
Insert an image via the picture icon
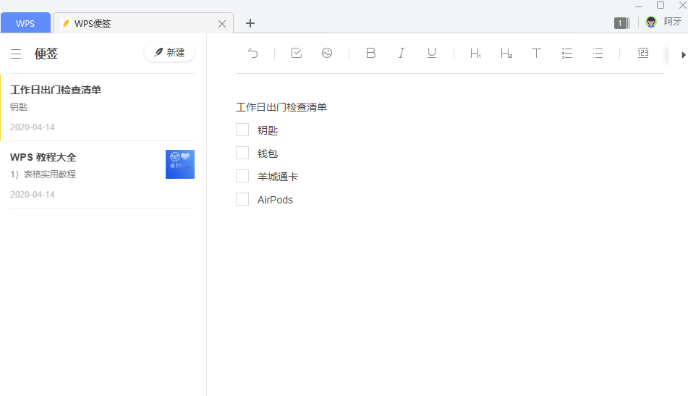(327, 53)
